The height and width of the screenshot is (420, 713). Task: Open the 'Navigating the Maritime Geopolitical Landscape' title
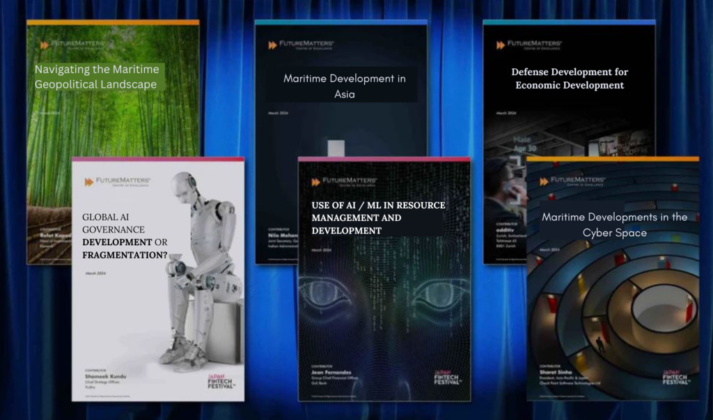pyautogui.click(x=96, y=77)
